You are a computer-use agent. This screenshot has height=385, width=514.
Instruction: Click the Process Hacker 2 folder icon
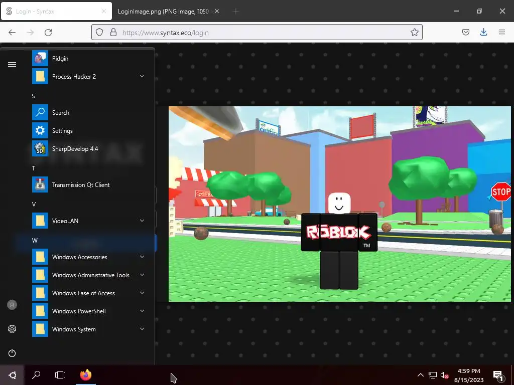tap(40, 77)
